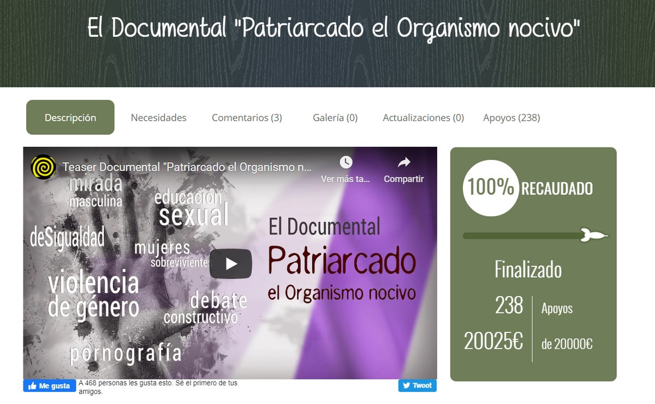
Task: Show the Apoyos (238) tab
Action: (510, 117)
